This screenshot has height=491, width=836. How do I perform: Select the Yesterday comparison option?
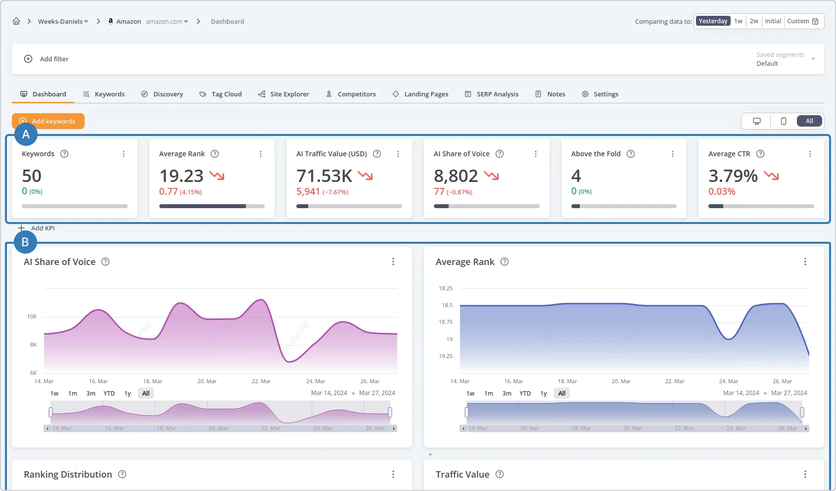pyautogui.click(x=713, y=21)
